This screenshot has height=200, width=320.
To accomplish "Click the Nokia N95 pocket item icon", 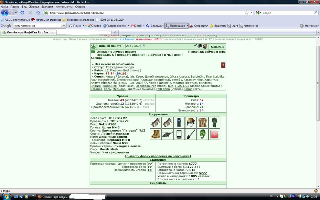I will coord(179,134).
